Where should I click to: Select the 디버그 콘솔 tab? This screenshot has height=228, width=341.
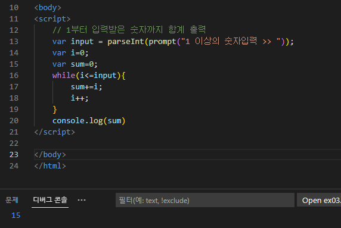click(50, 200)
